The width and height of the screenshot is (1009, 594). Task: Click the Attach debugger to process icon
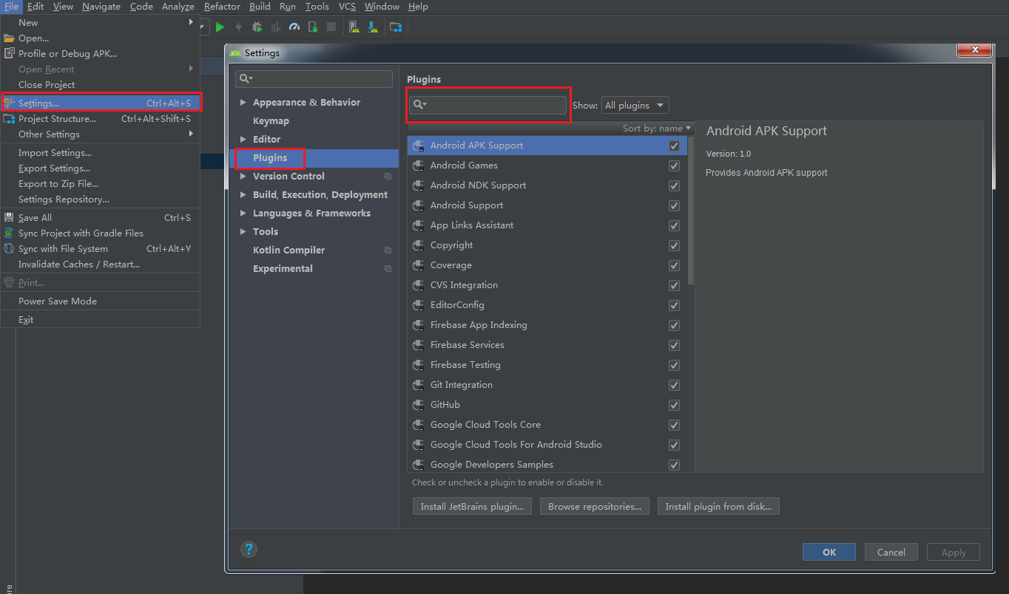click(x=313, y=27)
